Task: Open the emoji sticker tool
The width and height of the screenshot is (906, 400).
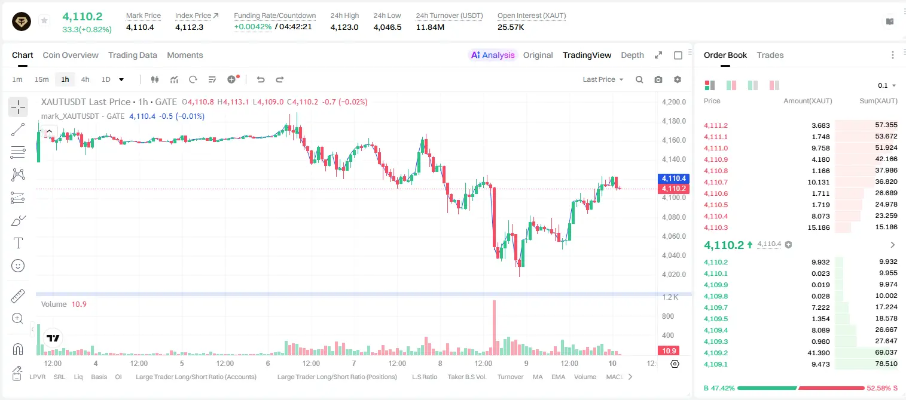Action: (x=18, y=266)
